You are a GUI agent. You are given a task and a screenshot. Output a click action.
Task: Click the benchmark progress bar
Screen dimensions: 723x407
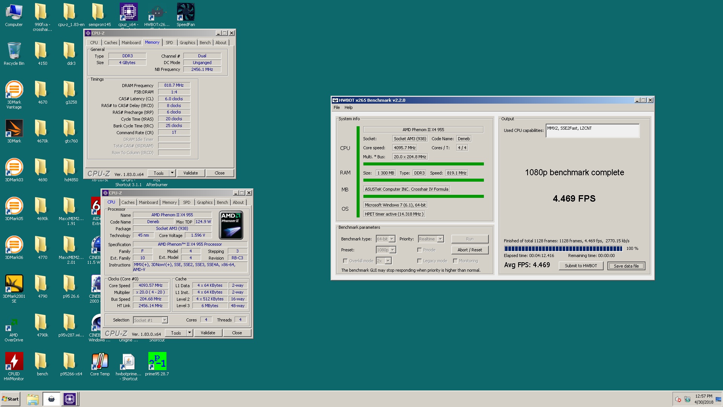tap(563, 249)
